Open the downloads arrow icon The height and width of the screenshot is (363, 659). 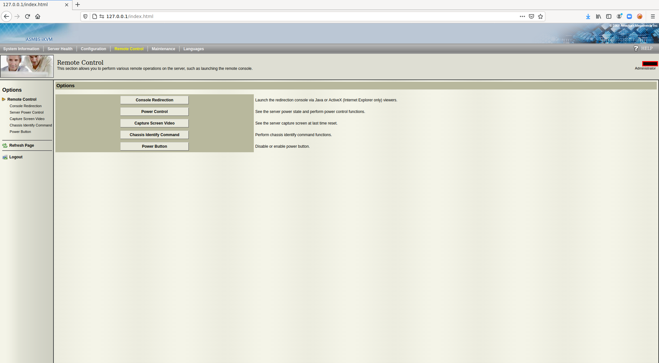pos(588,16)
